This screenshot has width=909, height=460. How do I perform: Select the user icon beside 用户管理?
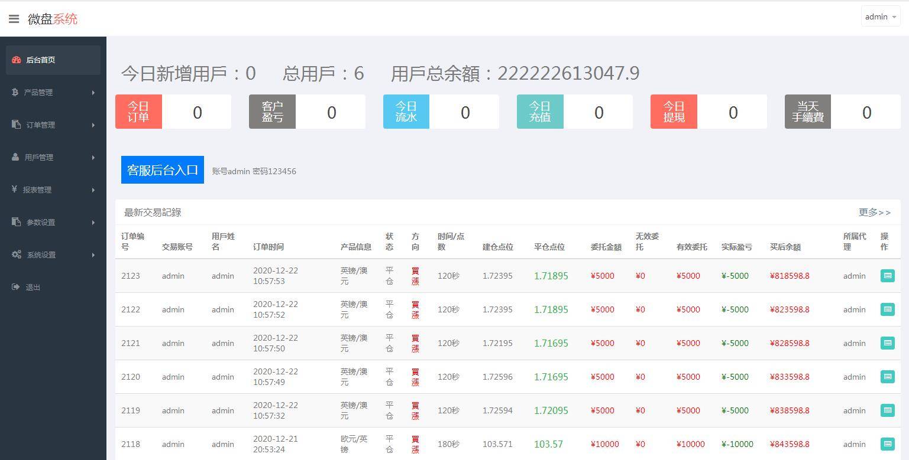pos(15,157)
